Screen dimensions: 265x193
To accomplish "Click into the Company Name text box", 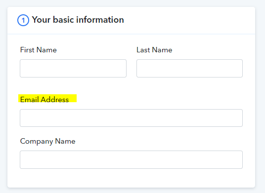I will (x=131, y=159).
